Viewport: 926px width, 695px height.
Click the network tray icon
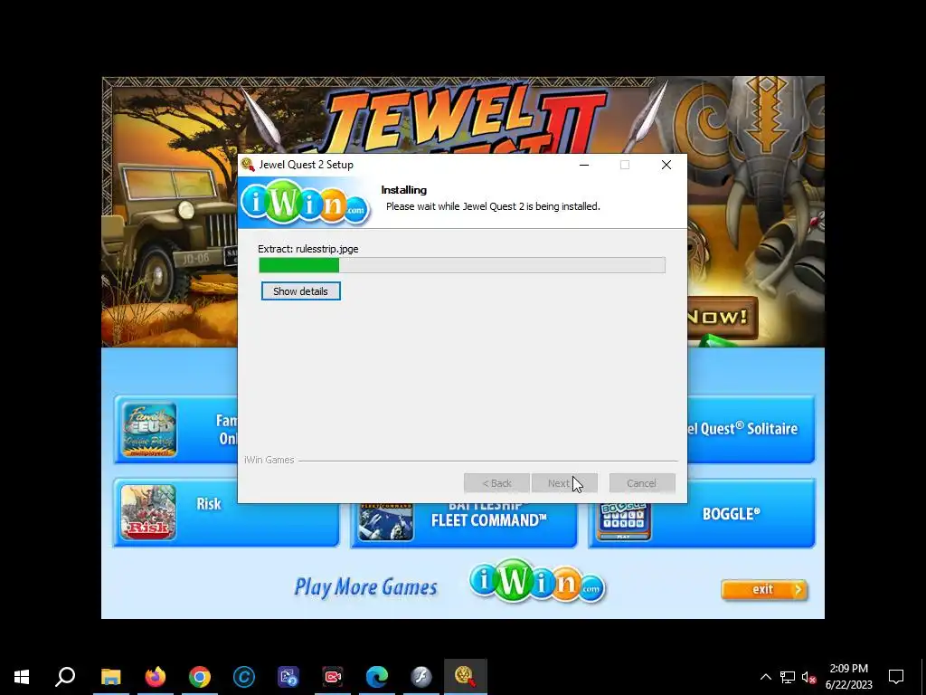tap(788, 677)
